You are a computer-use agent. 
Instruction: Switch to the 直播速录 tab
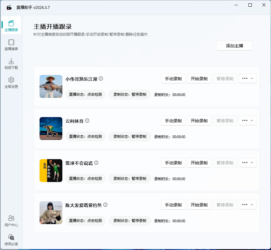11,45
